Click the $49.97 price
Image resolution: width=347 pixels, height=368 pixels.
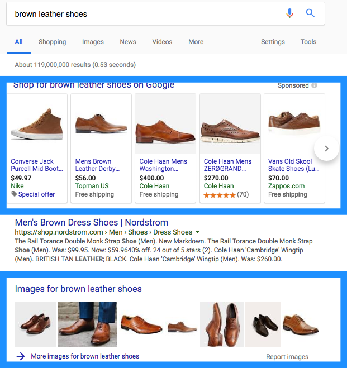click(21, 178)
